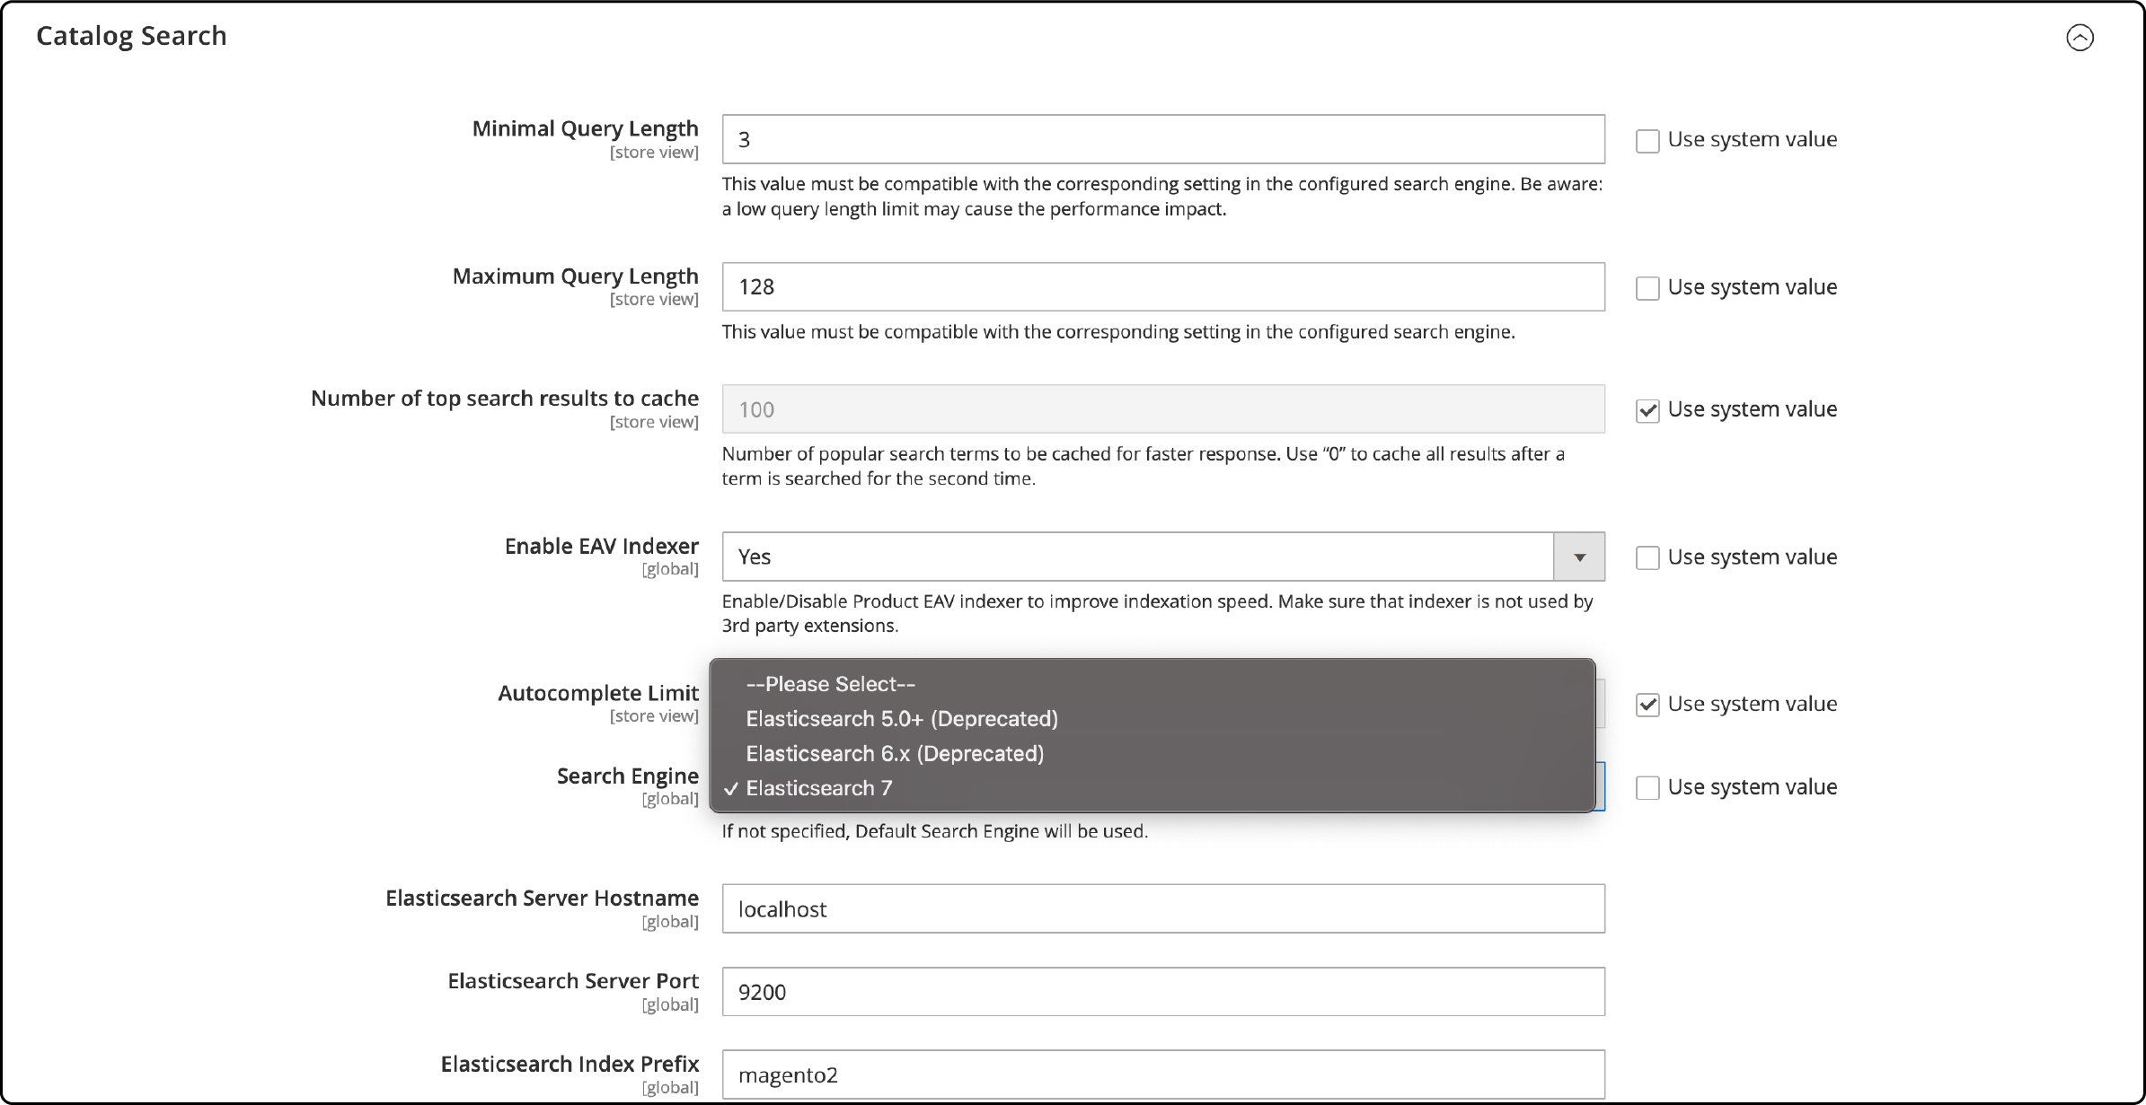Toggle Use system value for Number of top search results
The height and width of the screenshot is (1105, 2146).
1647,410
